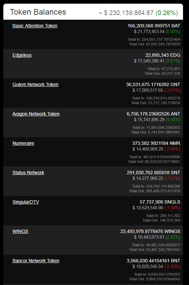The width and height of the screenshot is (189, 285).
Task: Open the Golem Network Token link
Action: 35,84
